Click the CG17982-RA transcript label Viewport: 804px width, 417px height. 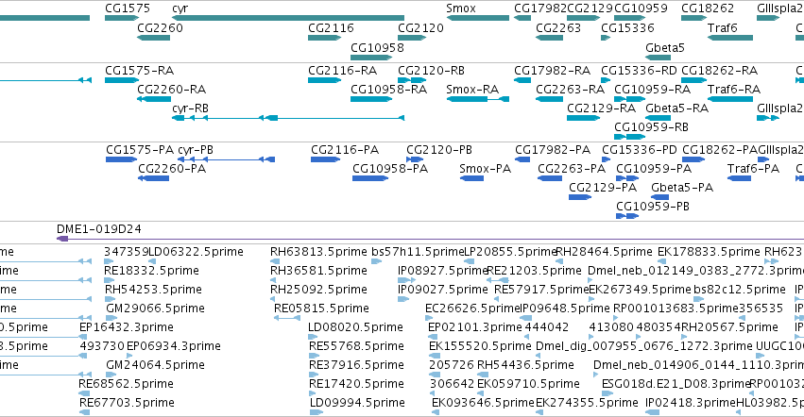(553, 70)
